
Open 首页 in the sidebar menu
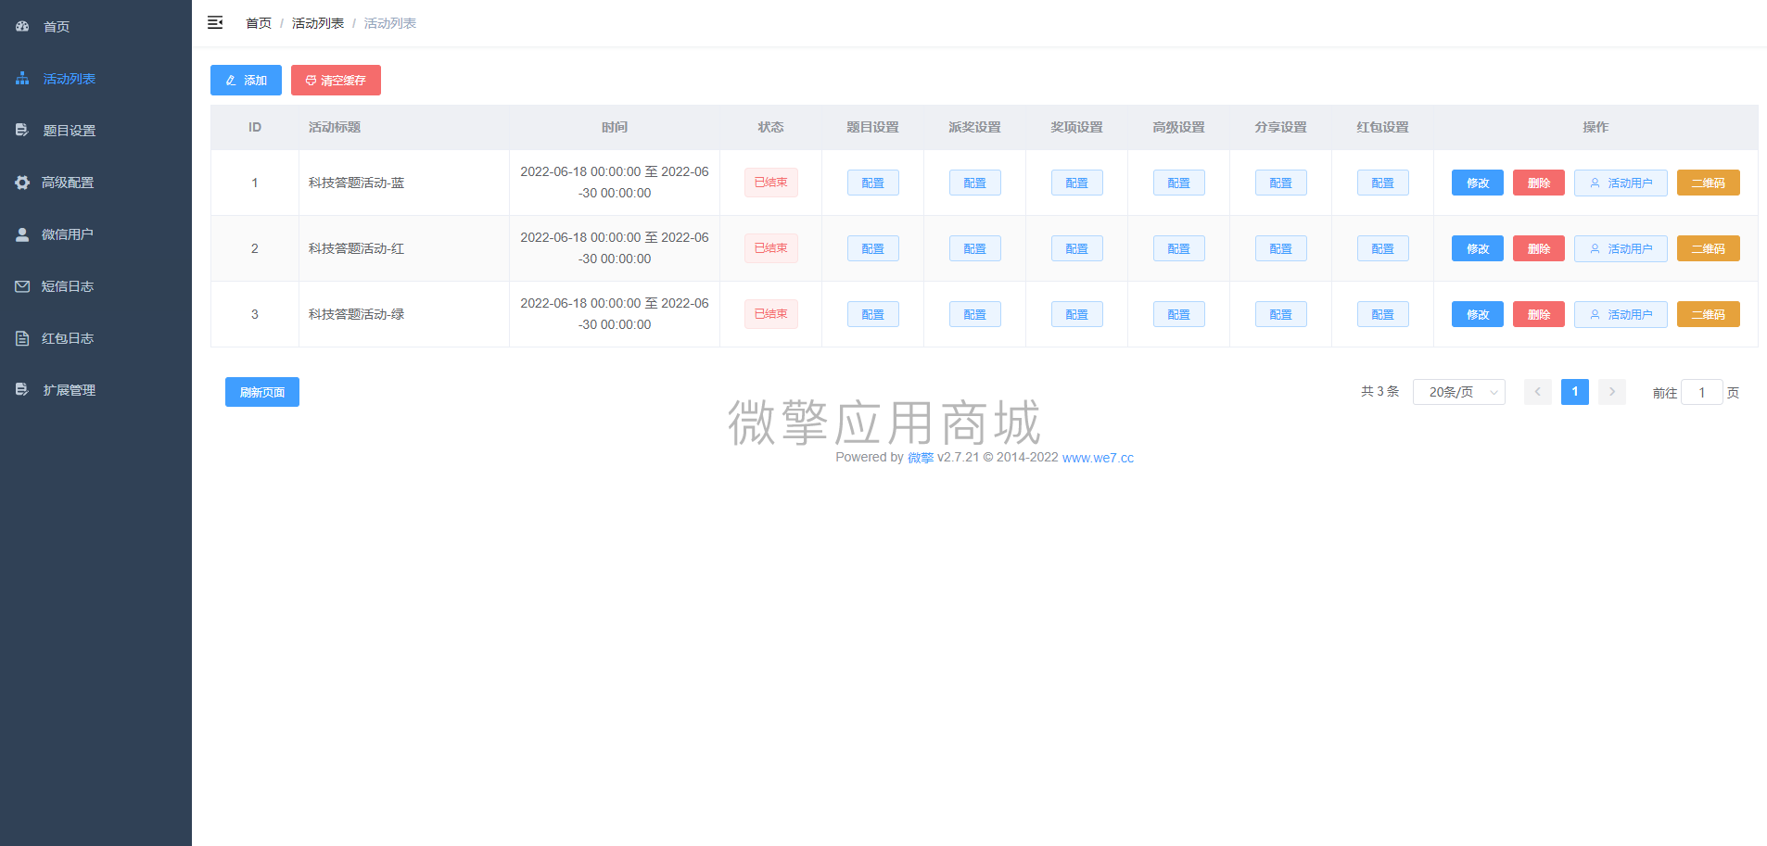[95, 27]
